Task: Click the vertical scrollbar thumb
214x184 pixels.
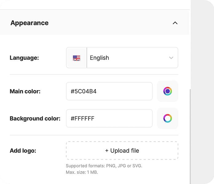Action: pos(190,136)
